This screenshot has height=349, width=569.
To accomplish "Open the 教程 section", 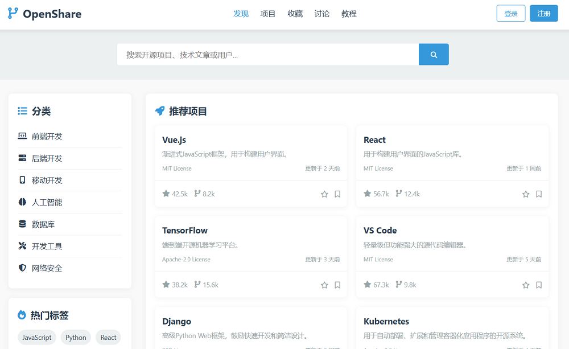I will (349, 13).
